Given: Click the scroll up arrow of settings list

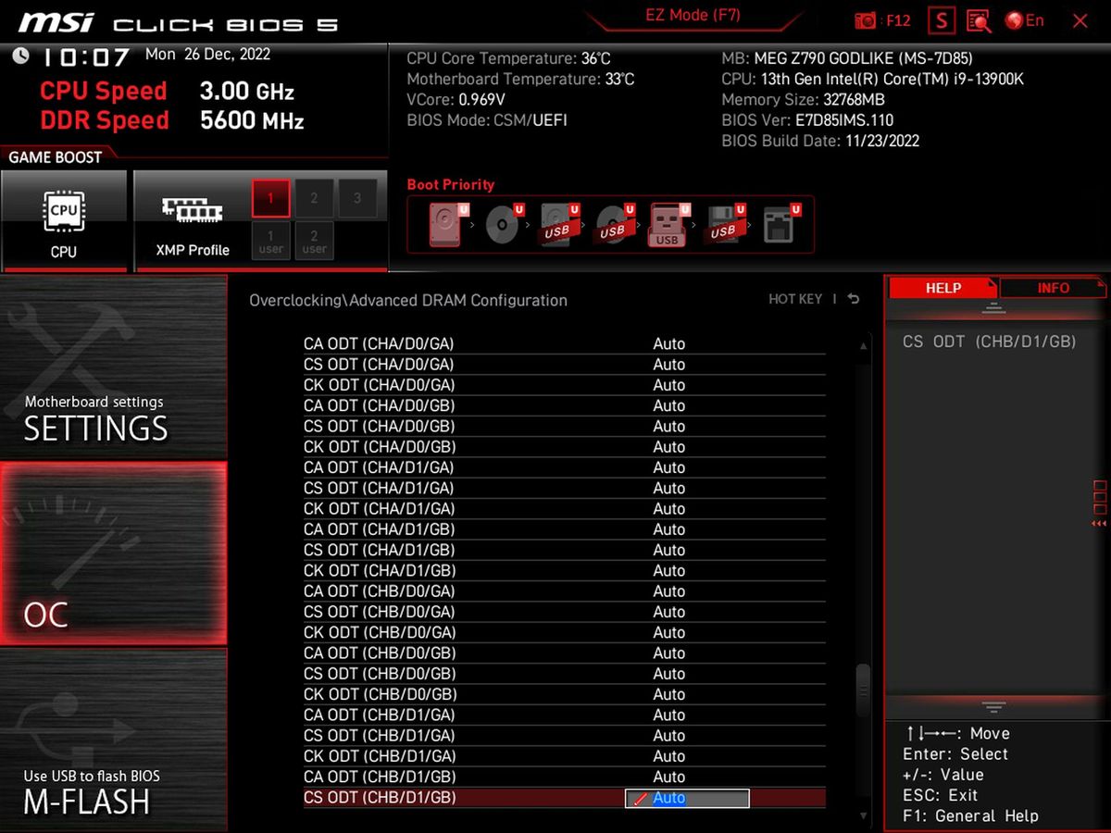Looking at the screenshot, I should [x=863, y=346].
